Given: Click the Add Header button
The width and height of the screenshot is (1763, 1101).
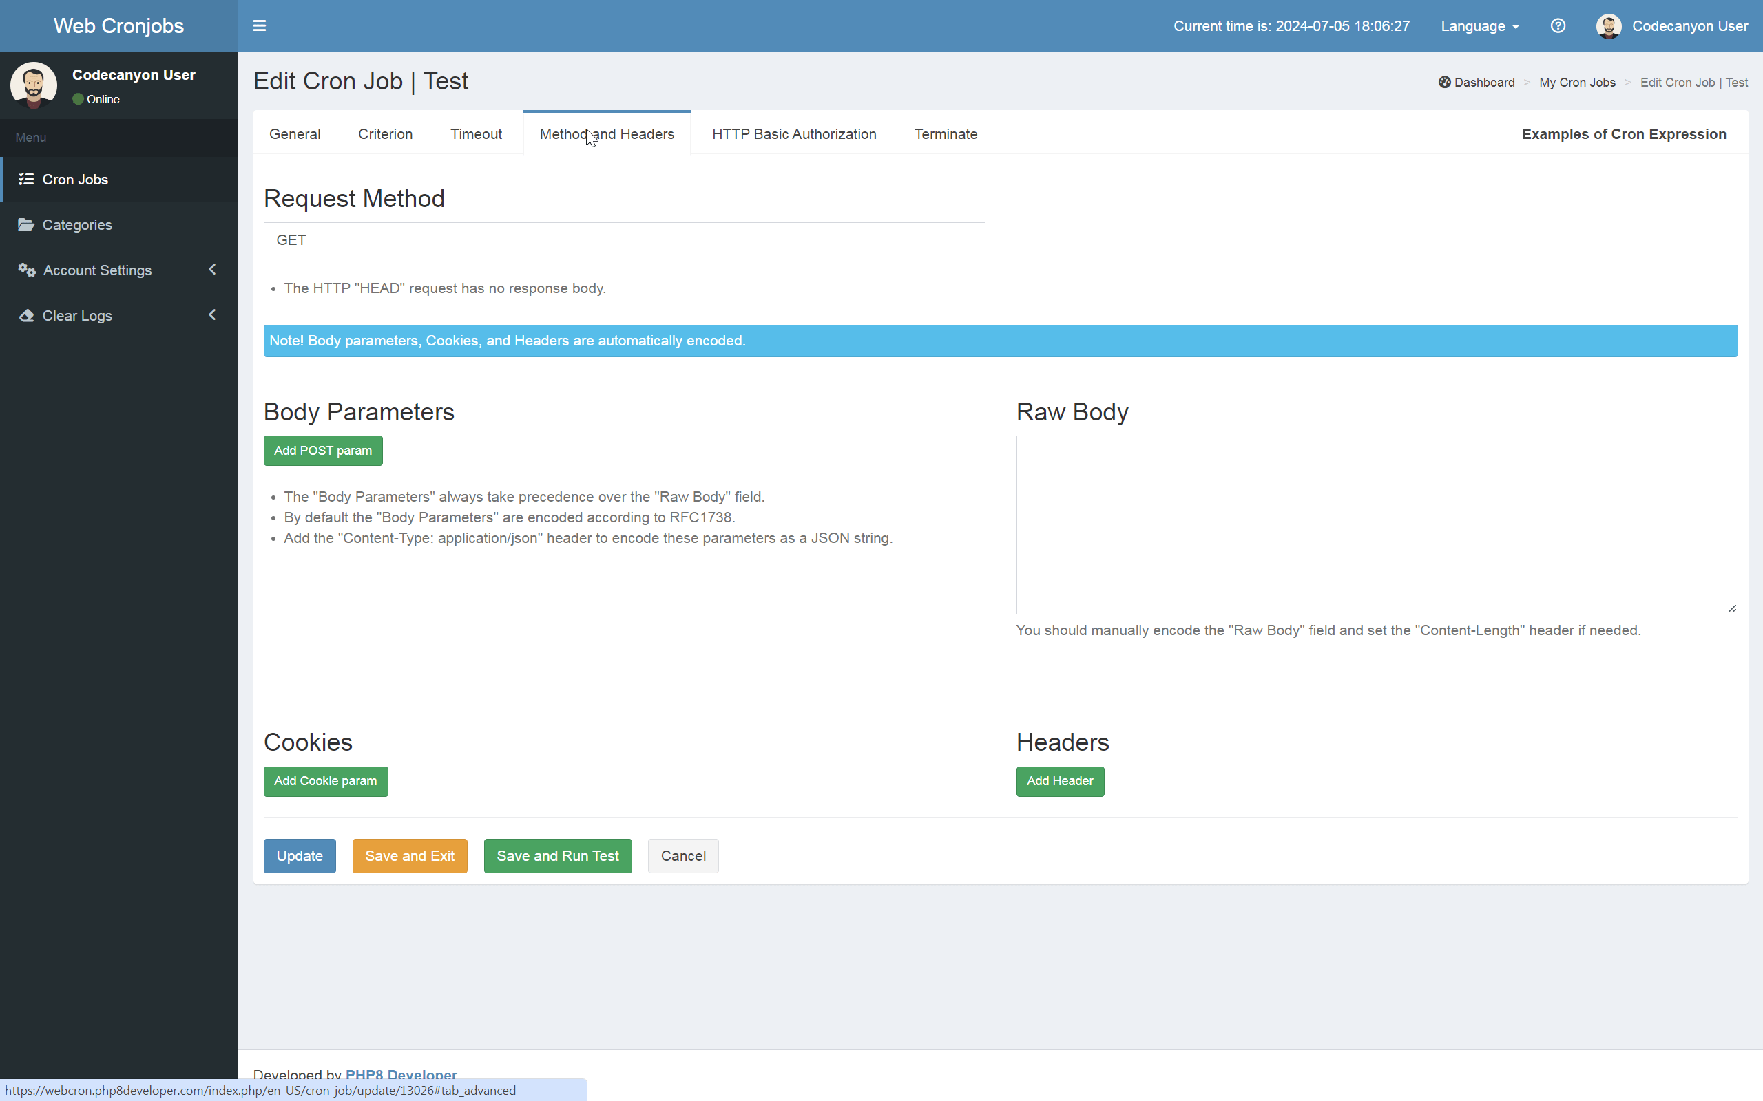Looking at the screenshot, I should [1059, 780].
